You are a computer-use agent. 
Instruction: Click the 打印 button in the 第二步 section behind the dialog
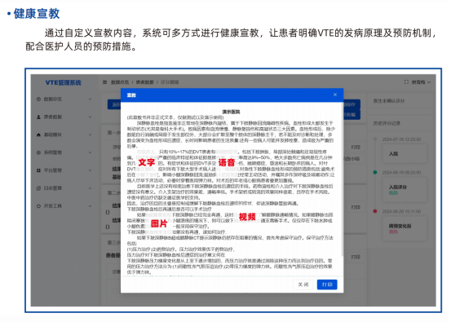(356, 207)
